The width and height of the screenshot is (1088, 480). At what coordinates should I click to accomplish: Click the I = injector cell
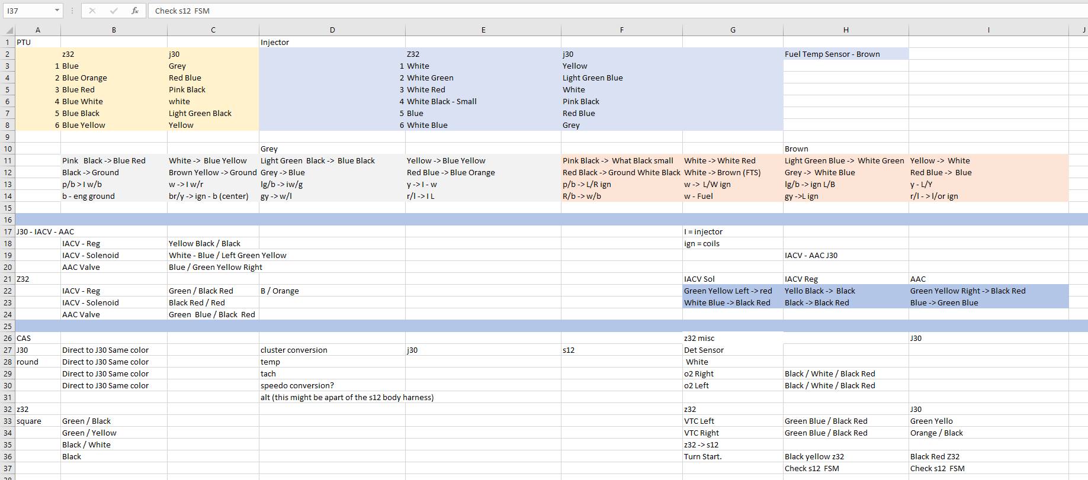733,231
